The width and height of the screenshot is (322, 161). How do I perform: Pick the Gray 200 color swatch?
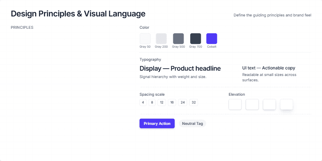click(161, 39)
